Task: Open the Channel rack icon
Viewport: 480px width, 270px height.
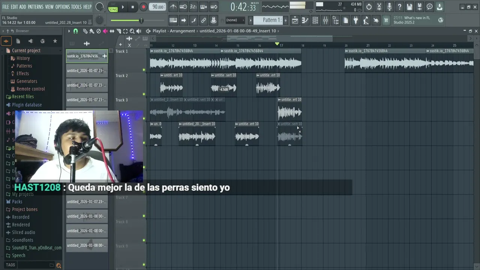Action: (315, 20)
